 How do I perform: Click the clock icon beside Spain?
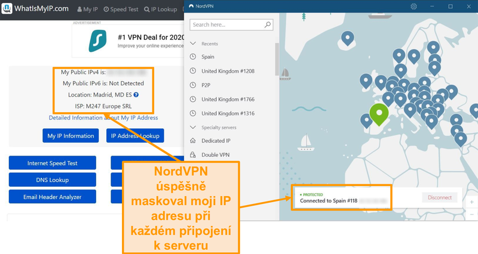[x=192, y=57]
